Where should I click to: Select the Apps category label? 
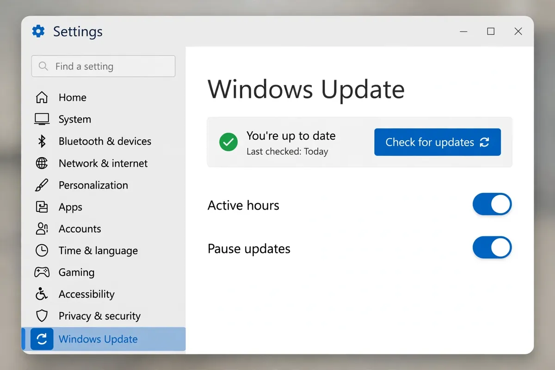[x=70, y=207]
